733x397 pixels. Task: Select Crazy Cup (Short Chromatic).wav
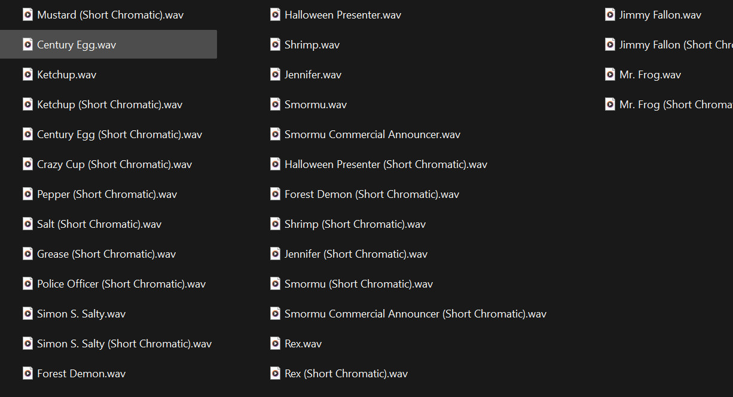click(115, 164)
